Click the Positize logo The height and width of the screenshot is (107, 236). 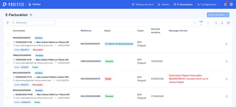13,4
